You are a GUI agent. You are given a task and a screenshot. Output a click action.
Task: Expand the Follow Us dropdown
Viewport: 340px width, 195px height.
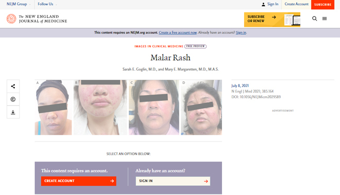click(47, 4)
